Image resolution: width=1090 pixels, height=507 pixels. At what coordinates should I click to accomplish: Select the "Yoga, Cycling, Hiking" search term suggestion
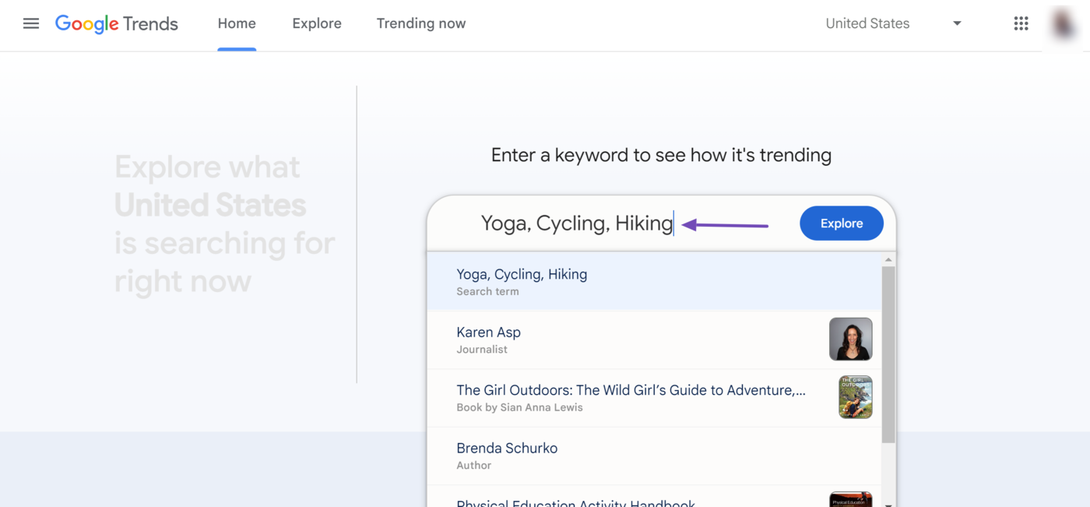654,282
